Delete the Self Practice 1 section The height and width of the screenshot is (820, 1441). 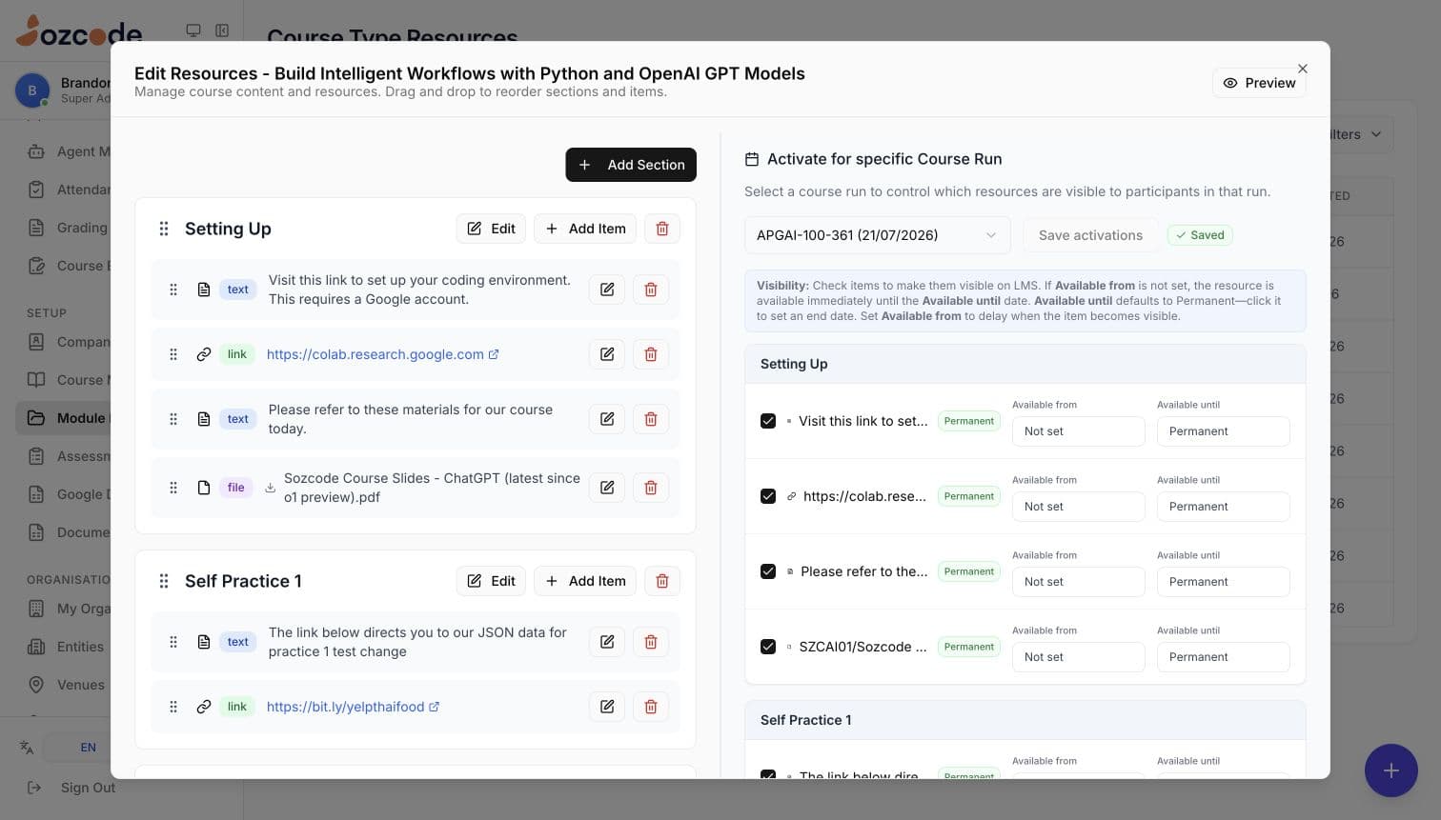point(662,581)
